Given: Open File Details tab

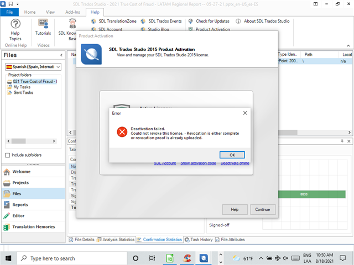Looking at the screenshot, I should pyautogui.click(x=81, y=240).
